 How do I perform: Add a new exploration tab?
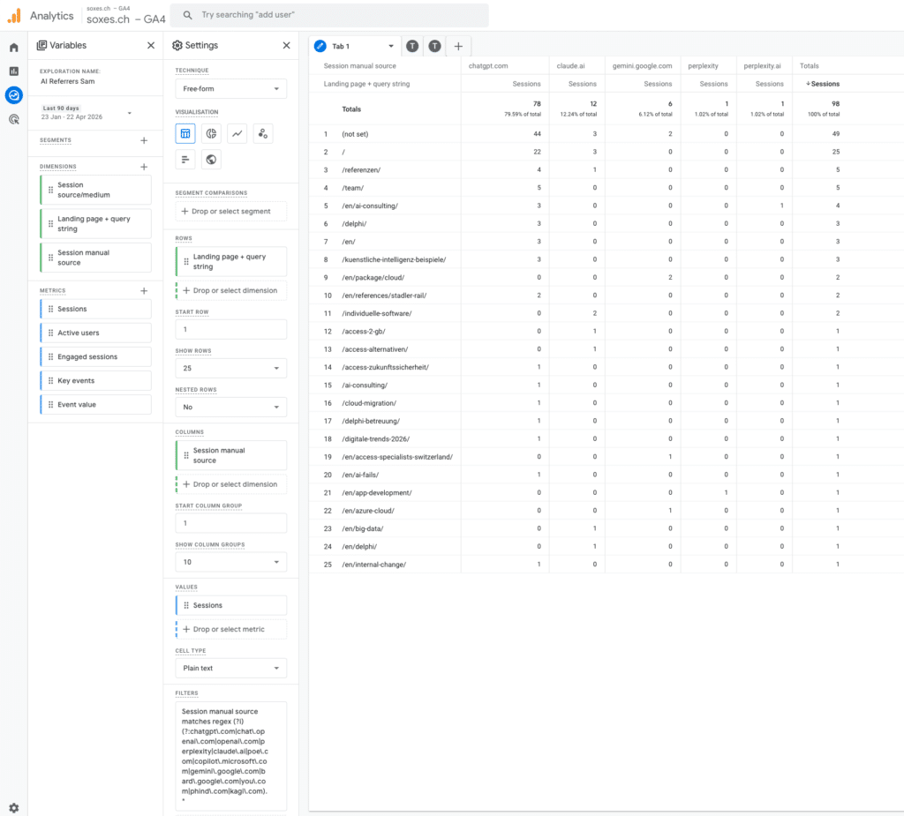point(457,46)
